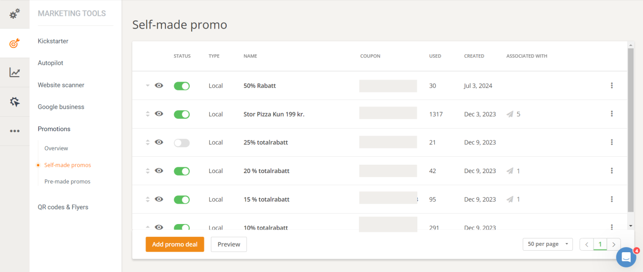
Task: Open the reports line chart icon
Action: 14,73
